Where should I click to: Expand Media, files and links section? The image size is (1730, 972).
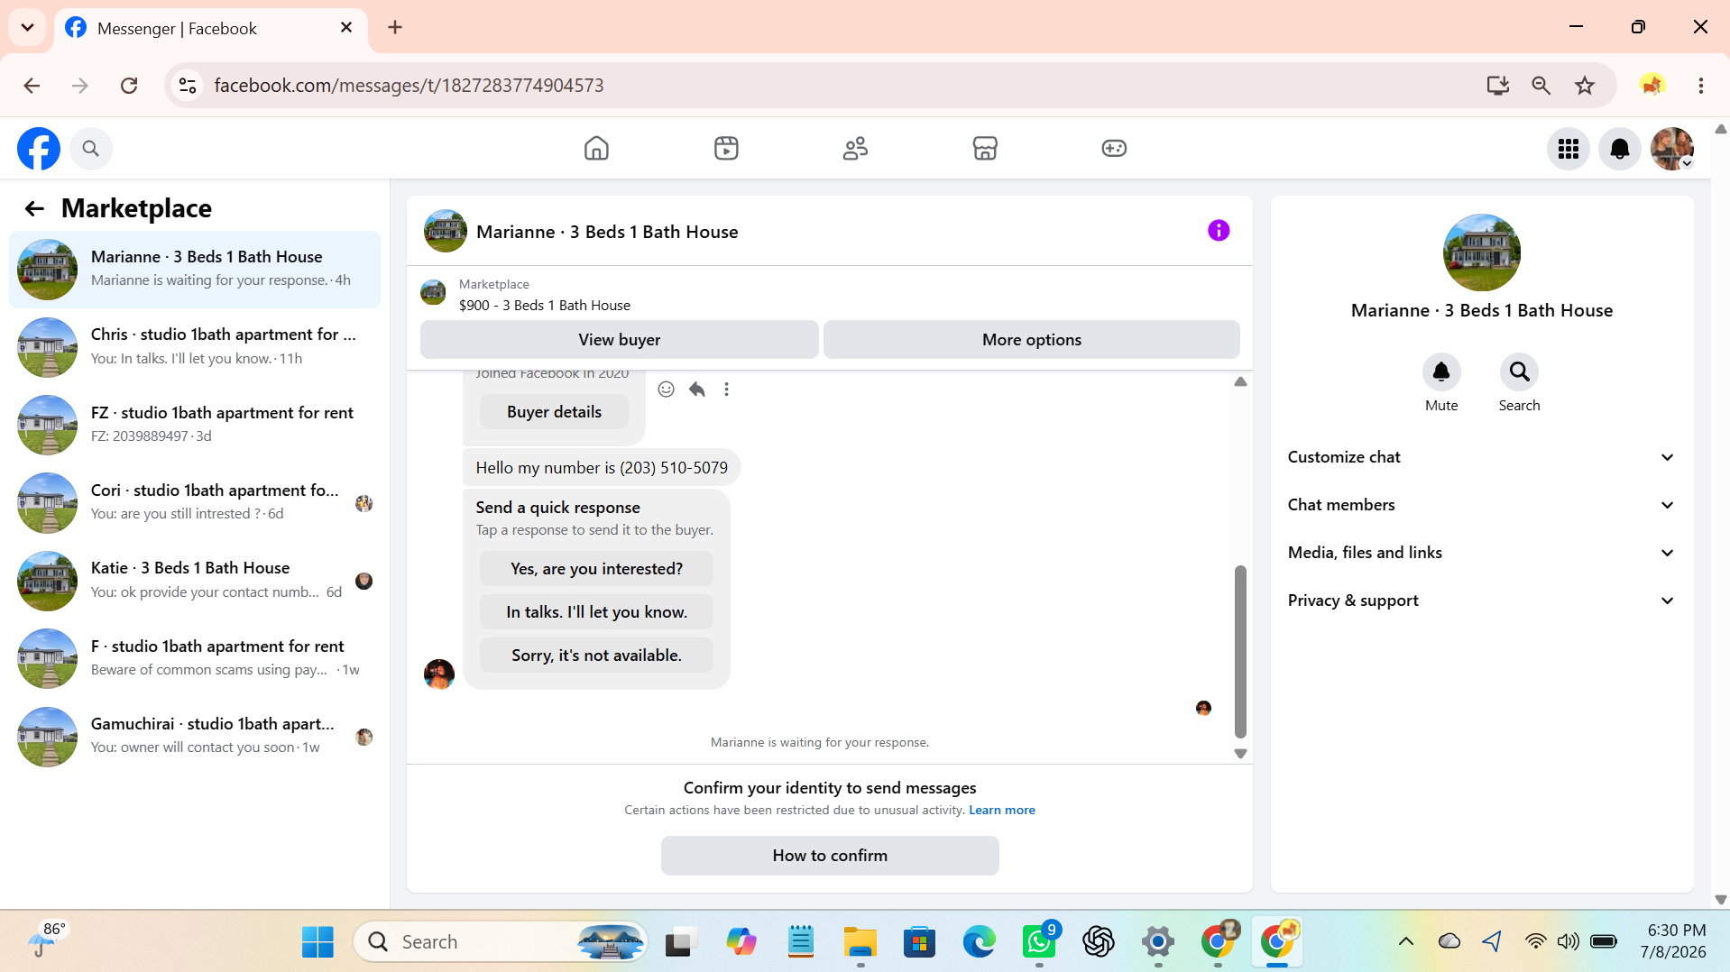[1482, 553]
